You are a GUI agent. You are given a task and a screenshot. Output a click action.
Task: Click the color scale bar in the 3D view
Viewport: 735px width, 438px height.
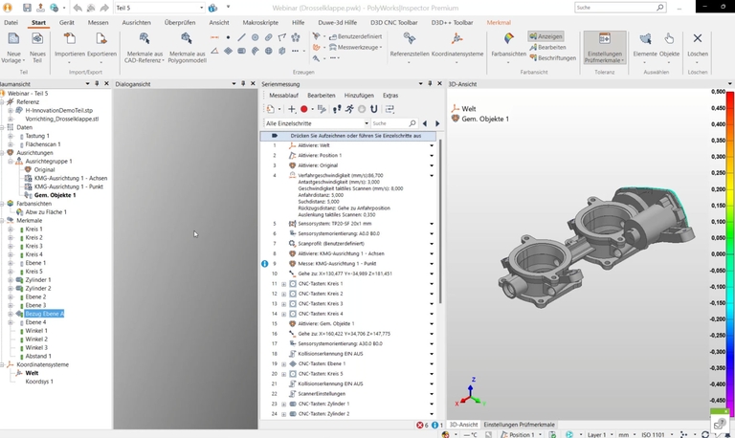click(730, 254)
